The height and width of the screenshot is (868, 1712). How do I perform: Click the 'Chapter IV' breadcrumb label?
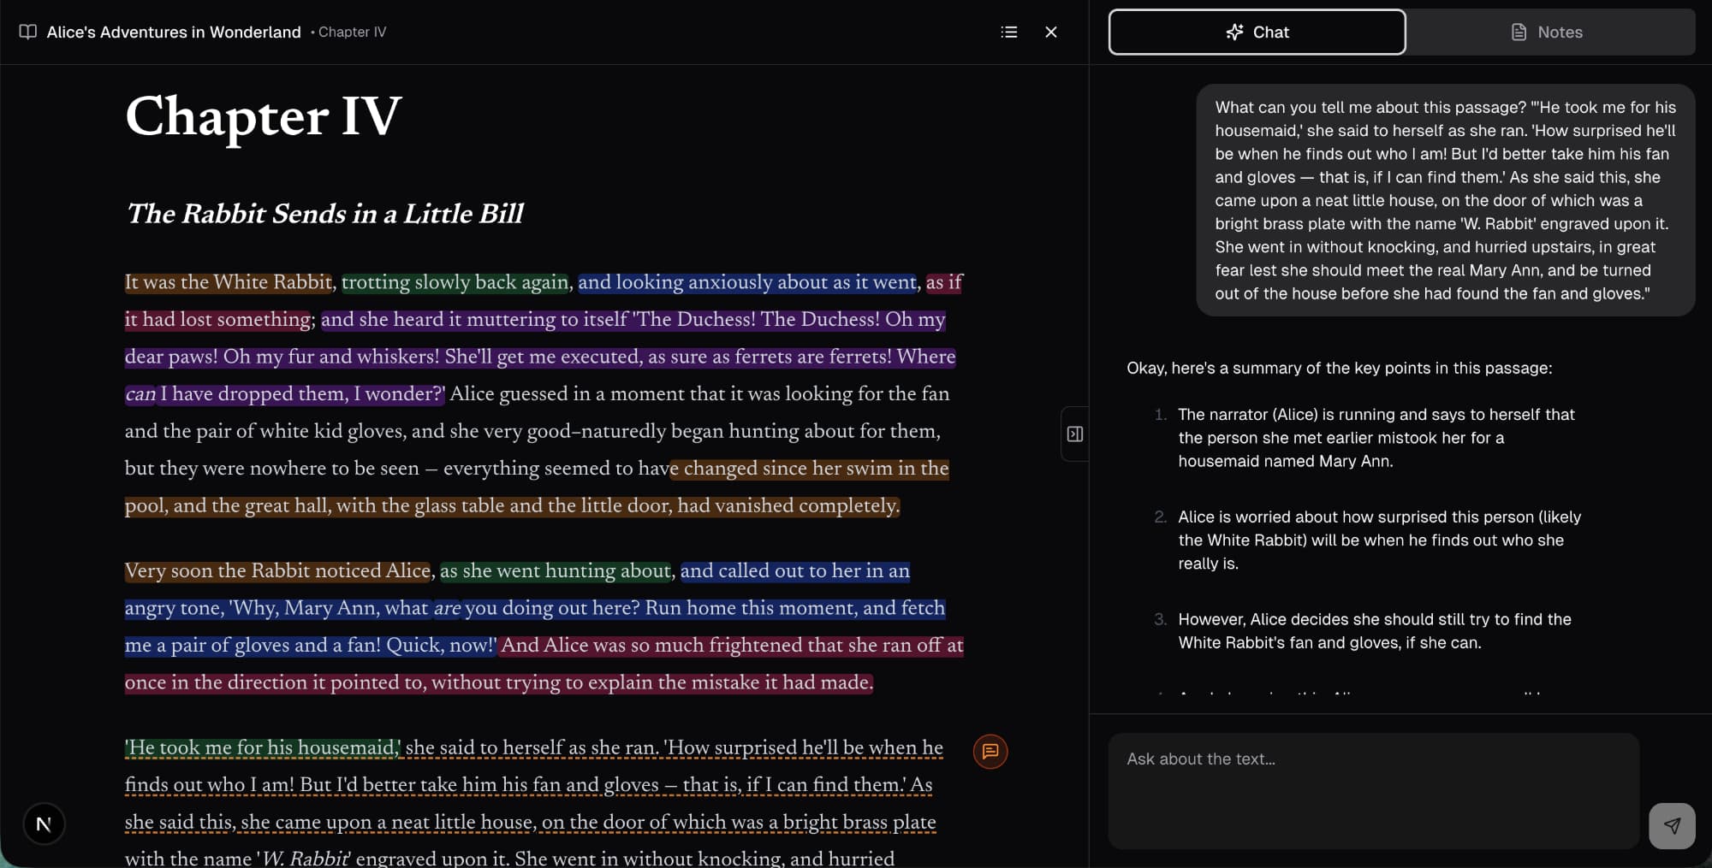pyautogui.click(x=352, y=32)
